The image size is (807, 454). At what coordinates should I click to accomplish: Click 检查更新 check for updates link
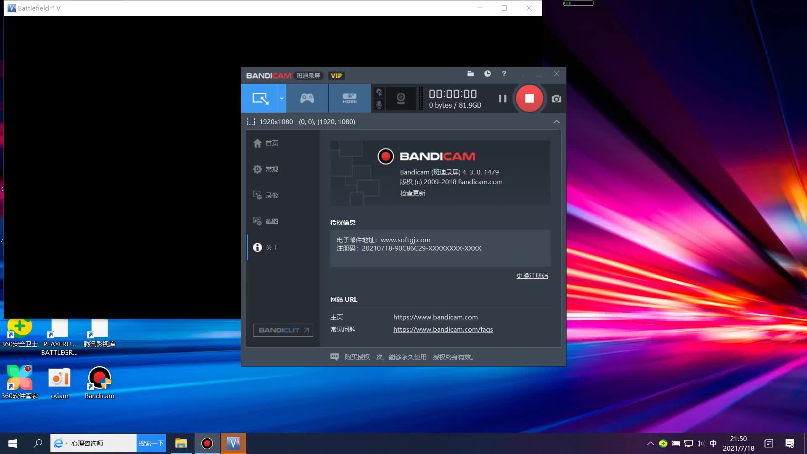coord(412,193)
